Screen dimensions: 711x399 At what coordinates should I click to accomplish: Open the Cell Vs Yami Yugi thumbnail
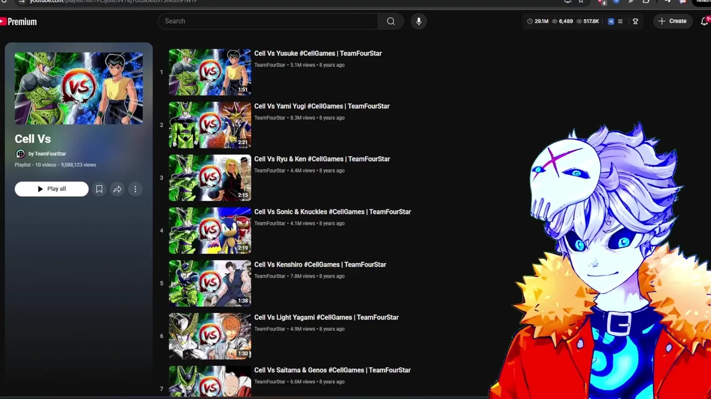click(210, 125)
